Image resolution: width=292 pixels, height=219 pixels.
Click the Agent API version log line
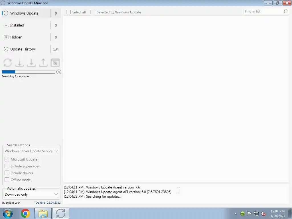click(117, 192)
